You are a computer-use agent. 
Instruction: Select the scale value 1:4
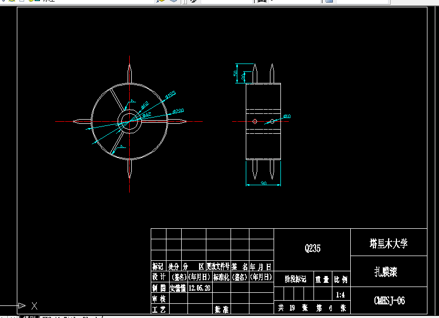340,294
